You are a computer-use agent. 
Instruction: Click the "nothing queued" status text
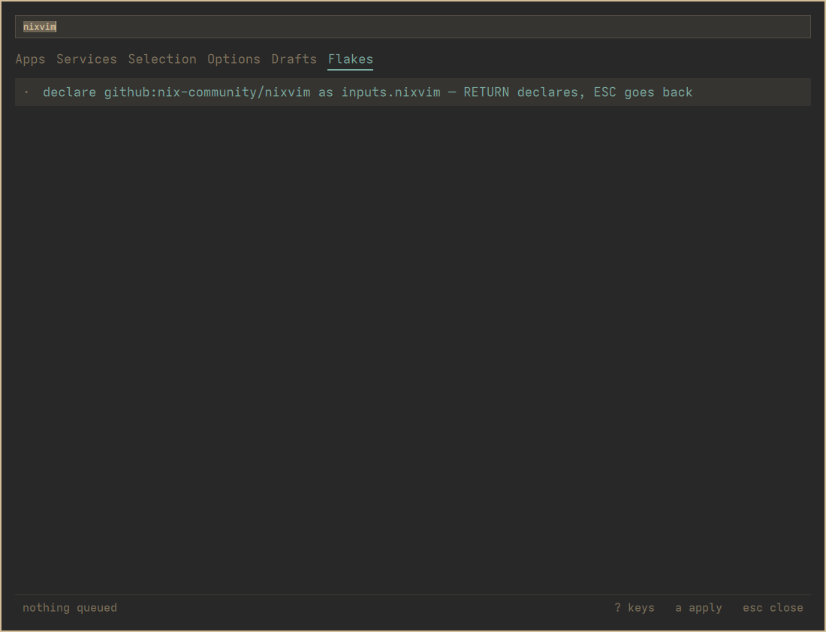click(x=70, y=608)
